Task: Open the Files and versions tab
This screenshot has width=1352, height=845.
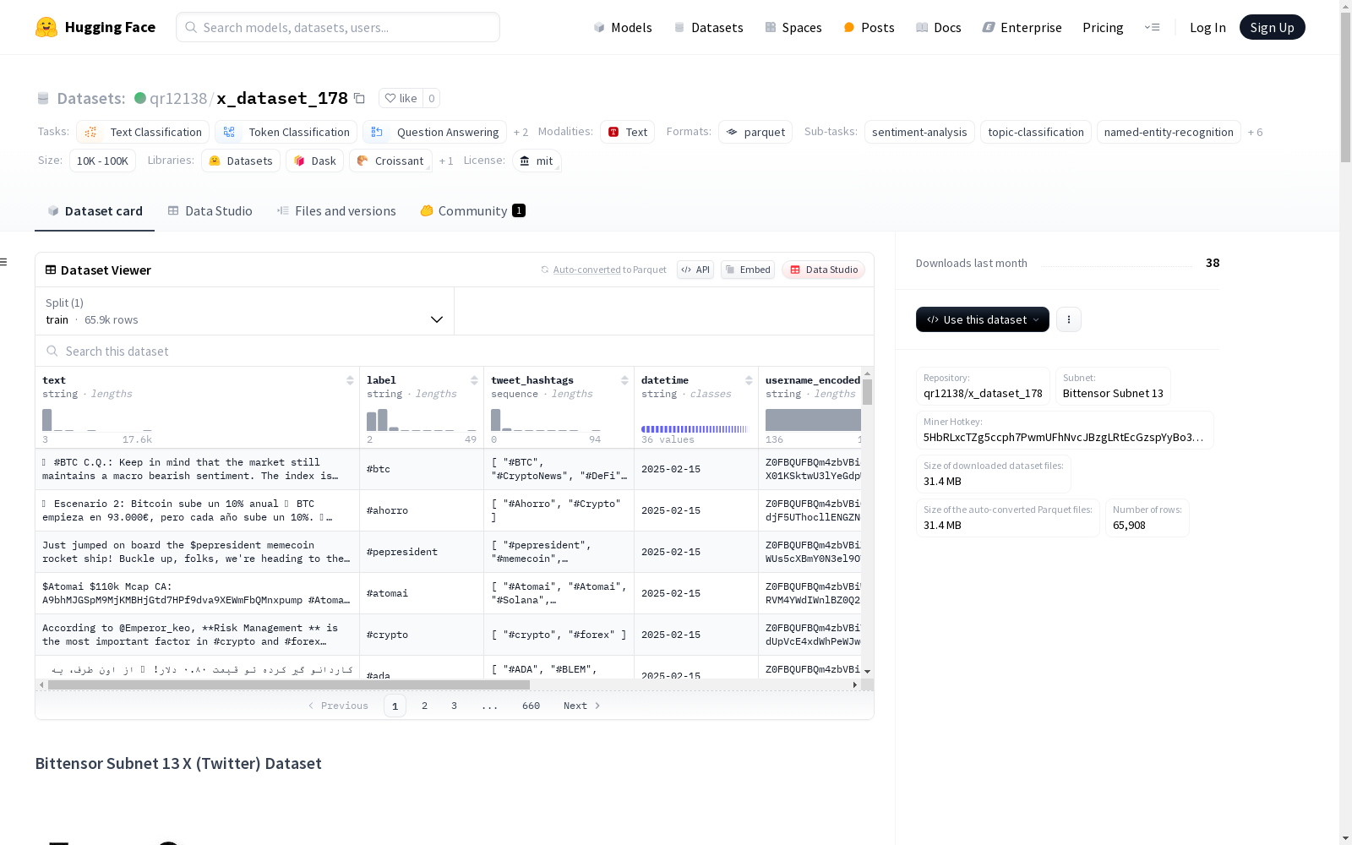Action: tap(336, 211)
